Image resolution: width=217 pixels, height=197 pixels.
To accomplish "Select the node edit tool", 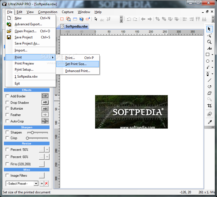I will (x=209, y=36).
